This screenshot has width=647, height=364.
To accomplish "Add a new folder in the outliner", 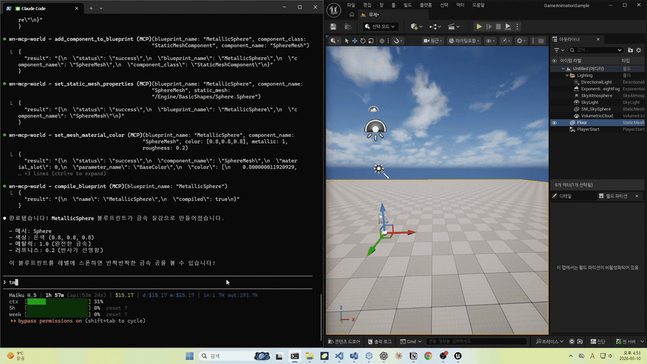I will 630,50.
